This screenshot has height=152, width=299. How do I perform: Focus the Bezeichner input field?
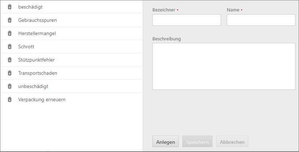tap(186, 20)
